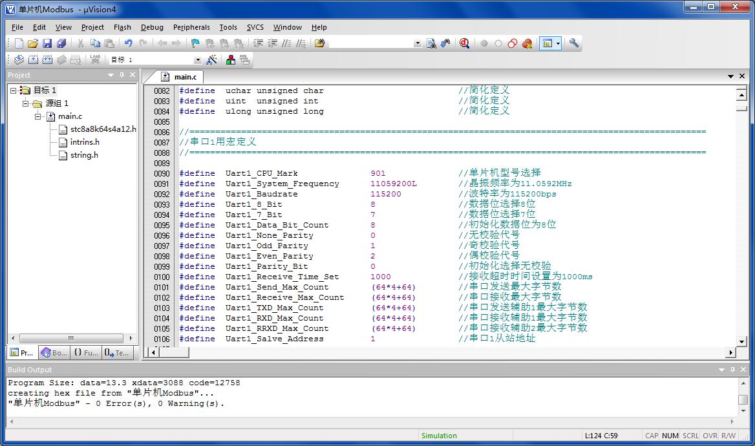Toggle the OVR indicator in the status bar

710,436
